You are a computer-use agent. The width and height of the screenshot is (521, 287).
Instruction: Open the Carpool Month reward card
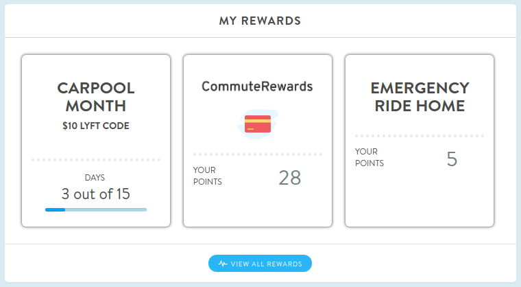[x=96, y=141]
